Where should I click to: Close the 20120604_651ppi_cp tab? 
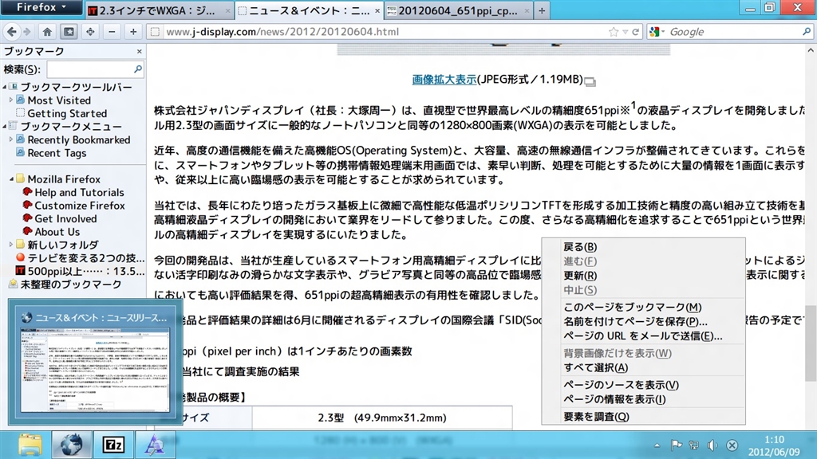(x=527, y=10)
